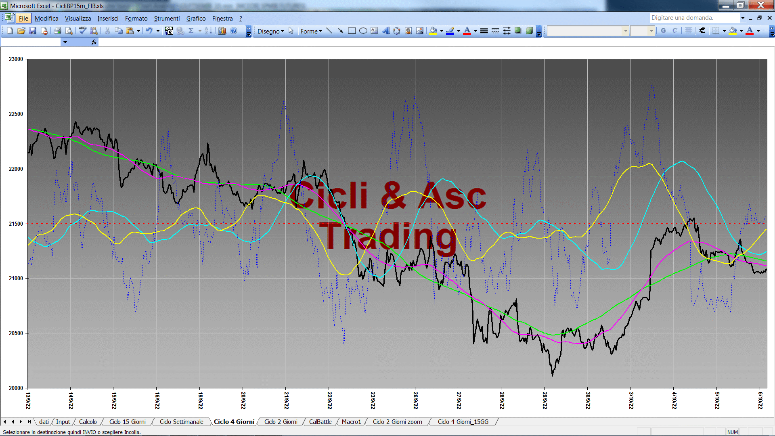Toggle center alignment

pyautogui.click(x=689, y=31)
